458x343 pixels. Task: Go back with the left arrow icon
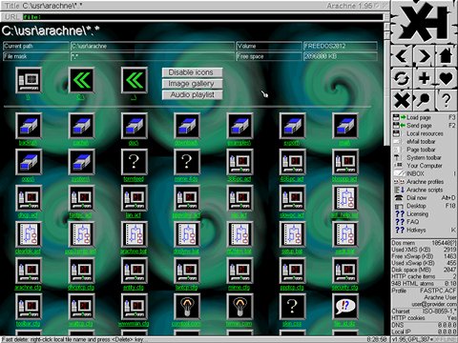[402, 56]
